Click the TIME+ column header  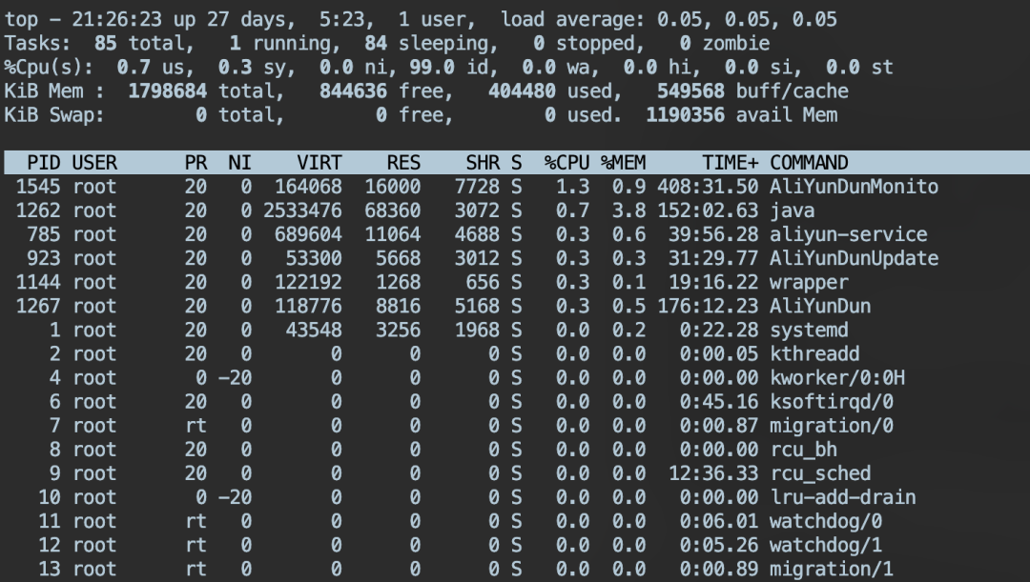(x=731, y=163)
